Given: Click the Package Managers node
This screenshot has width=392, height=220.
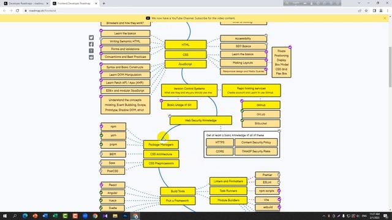Looking at the screenshot, I should pyautogui.click(x=161, y=144).
